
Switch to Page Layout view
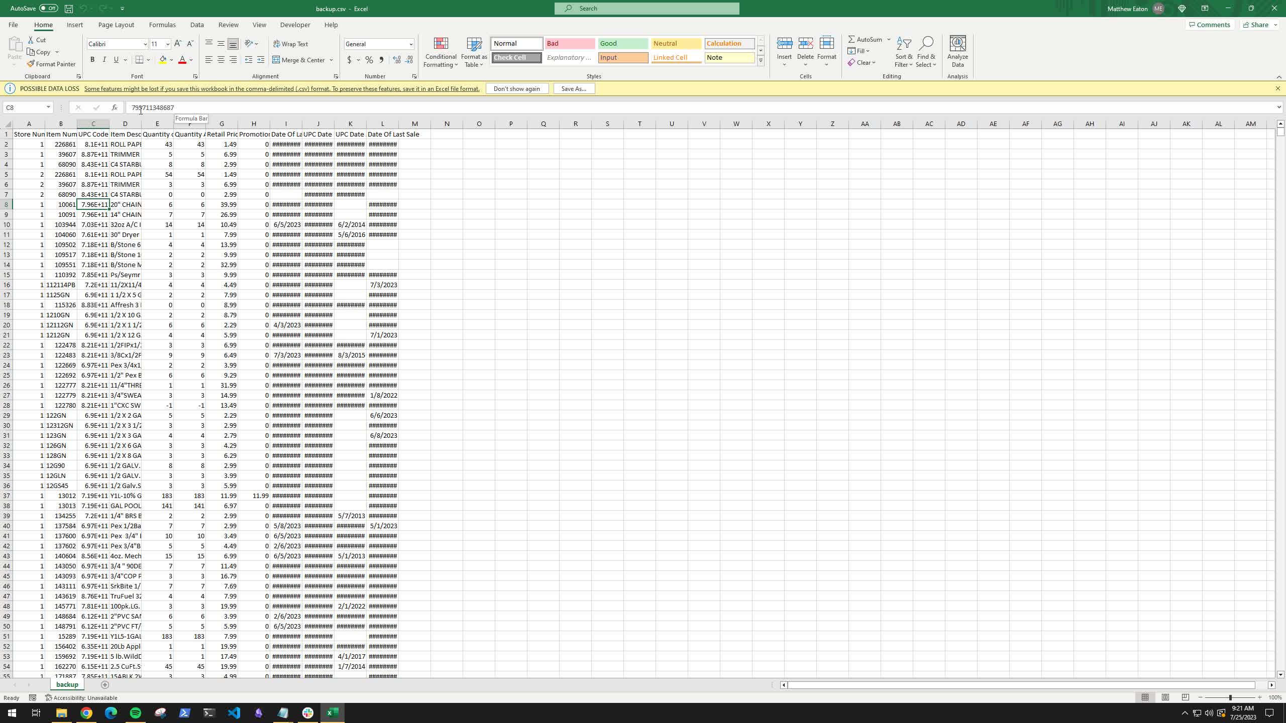click(1165, 697)
